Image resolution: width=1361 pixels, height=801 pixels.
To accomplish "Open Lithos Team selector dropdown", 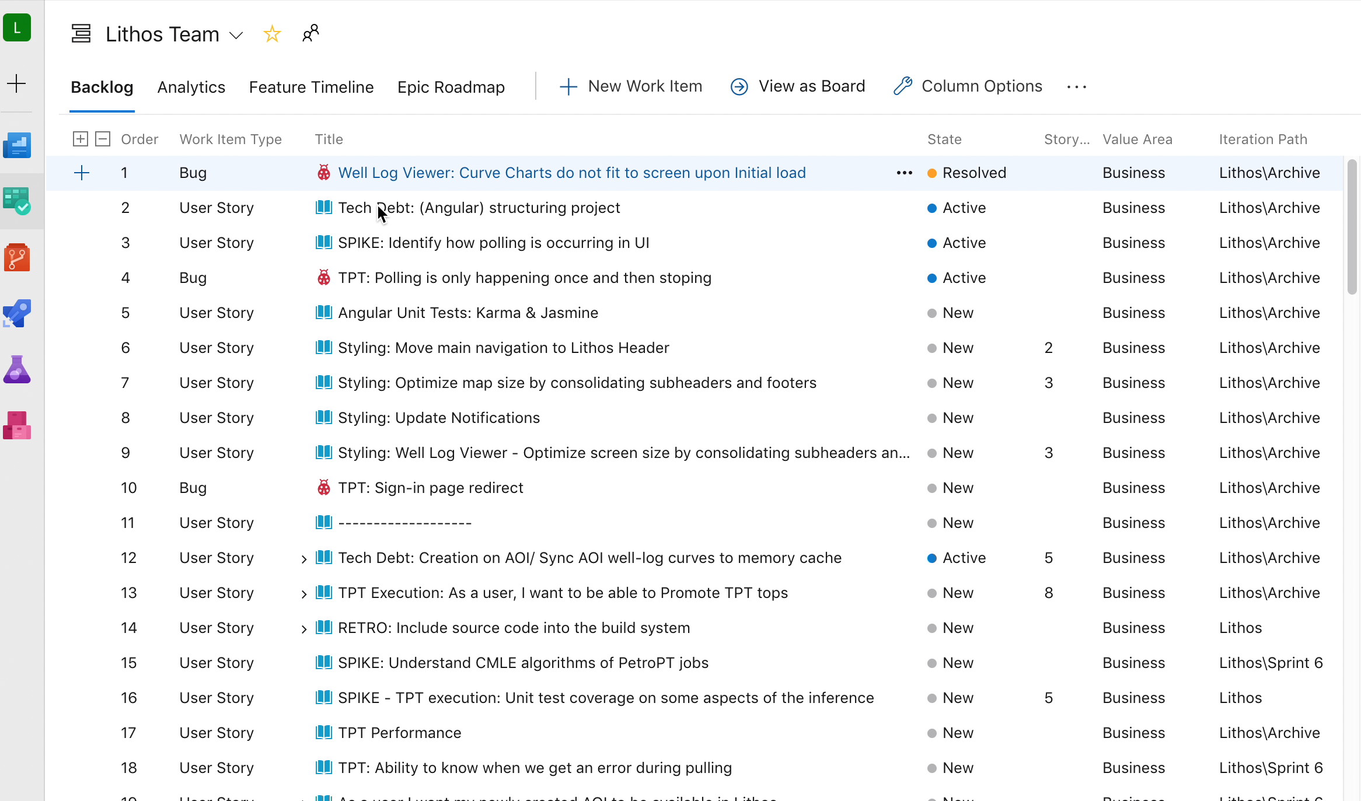I will pos(236,35).
